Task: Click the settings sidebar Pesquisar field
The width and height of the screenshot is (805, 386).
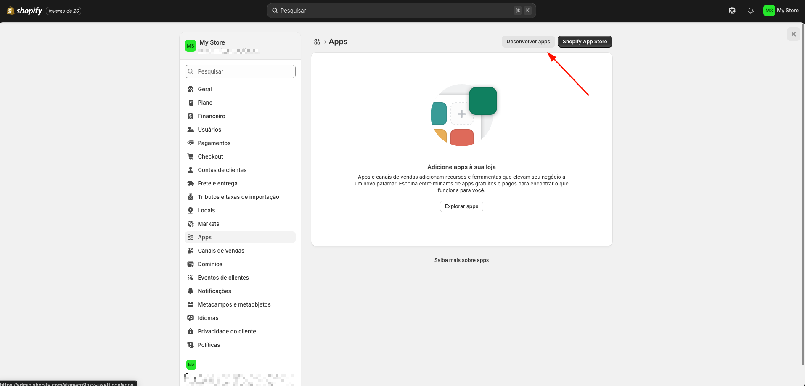Action: tap(240, 71)
